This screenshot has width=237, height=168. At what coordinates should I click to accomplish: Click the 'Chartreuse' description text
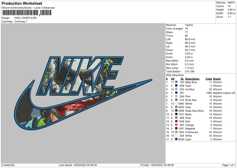pos(191,132)
